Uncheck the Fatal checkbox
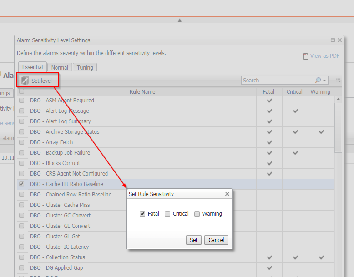Image resolution: width=354 pixels, height=277 pixels. click(x=142, y=214)
